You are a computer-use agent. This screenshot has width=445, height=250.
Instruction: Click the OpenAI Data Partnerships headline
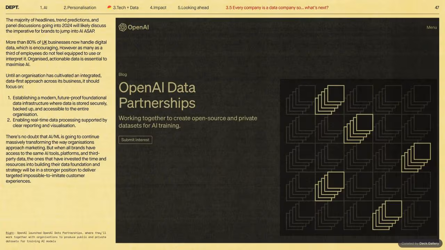(157, 95)
